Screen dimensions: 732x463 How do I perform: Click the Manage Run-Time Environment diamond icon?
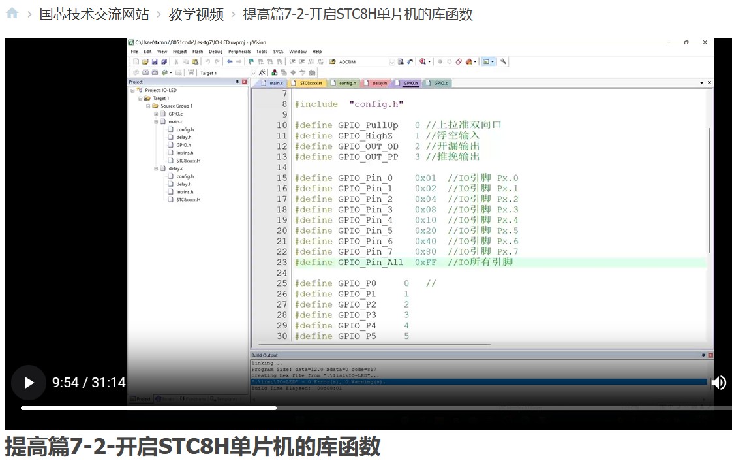pos(293,73)
